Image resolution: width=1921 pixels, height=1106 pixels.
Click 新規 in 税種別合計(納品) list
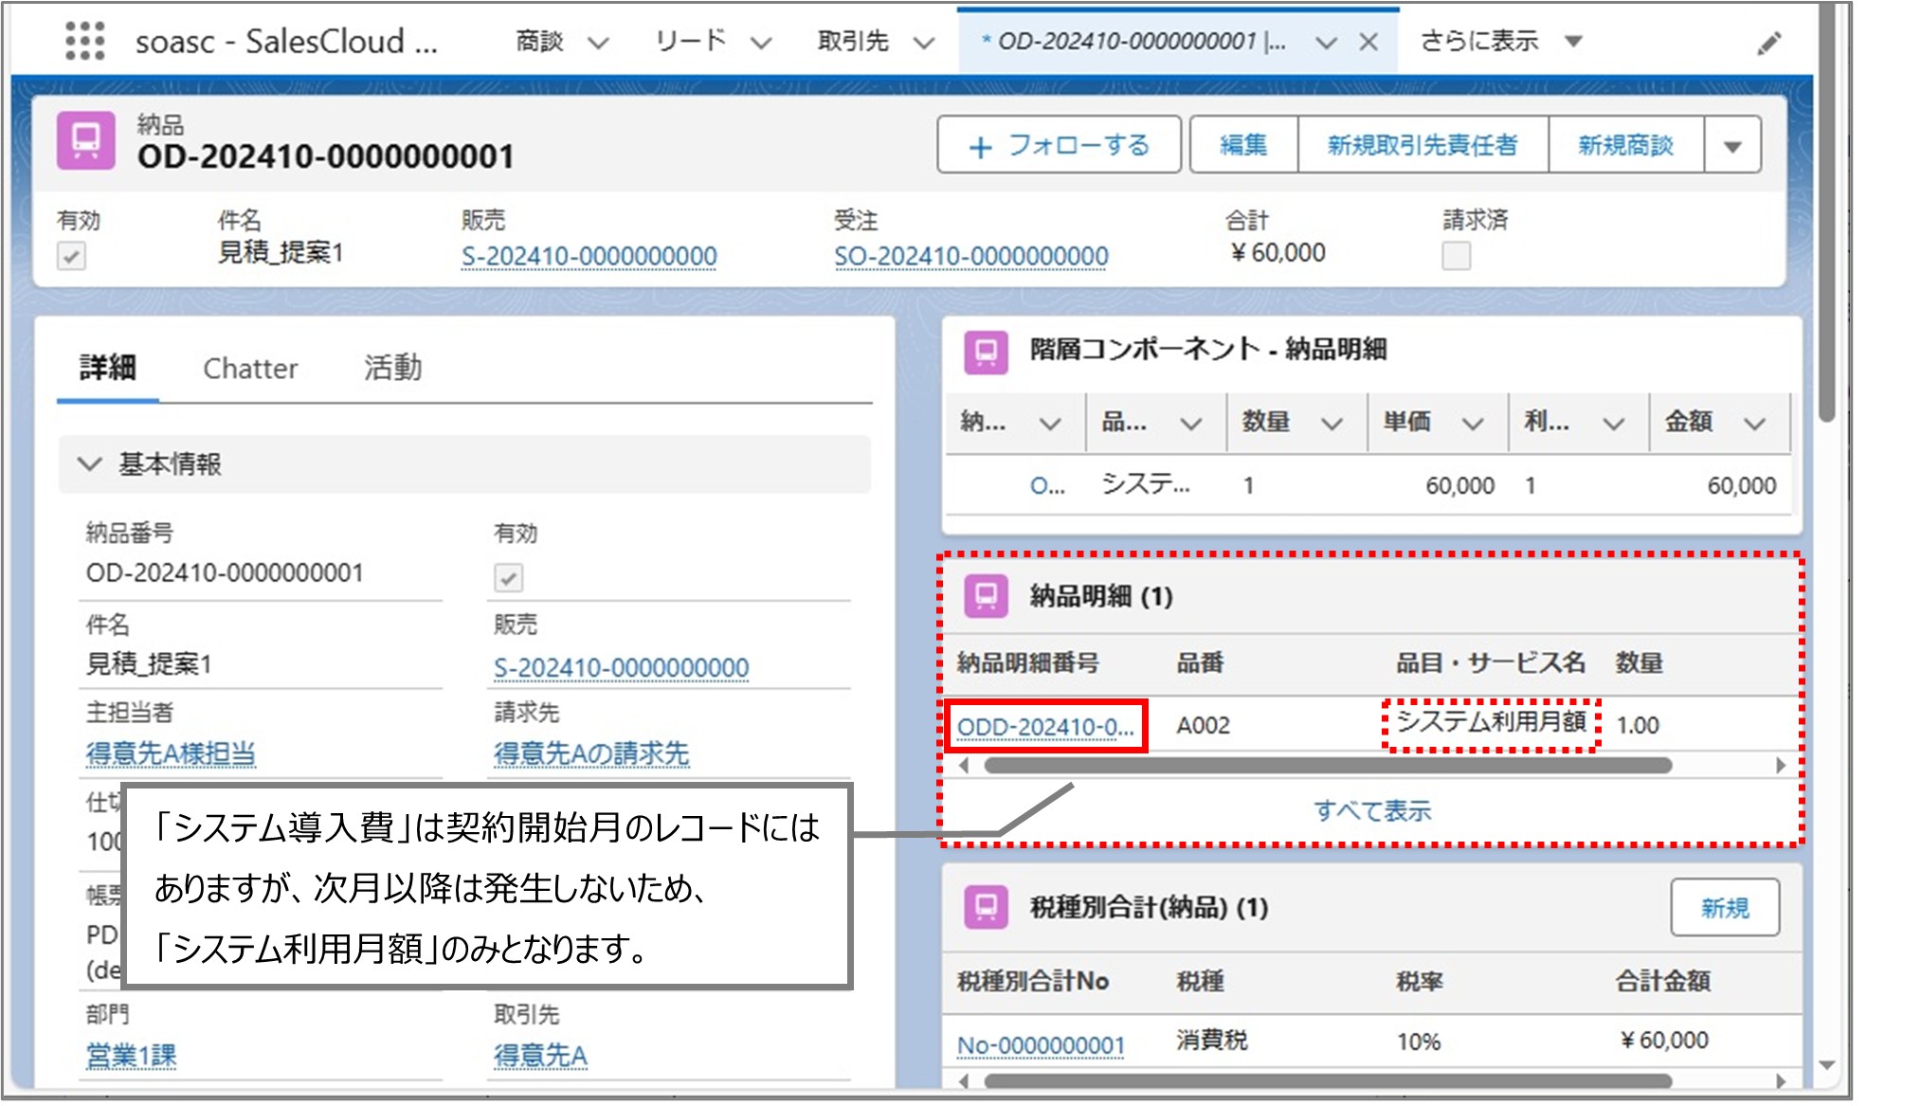pos(1725,908)
